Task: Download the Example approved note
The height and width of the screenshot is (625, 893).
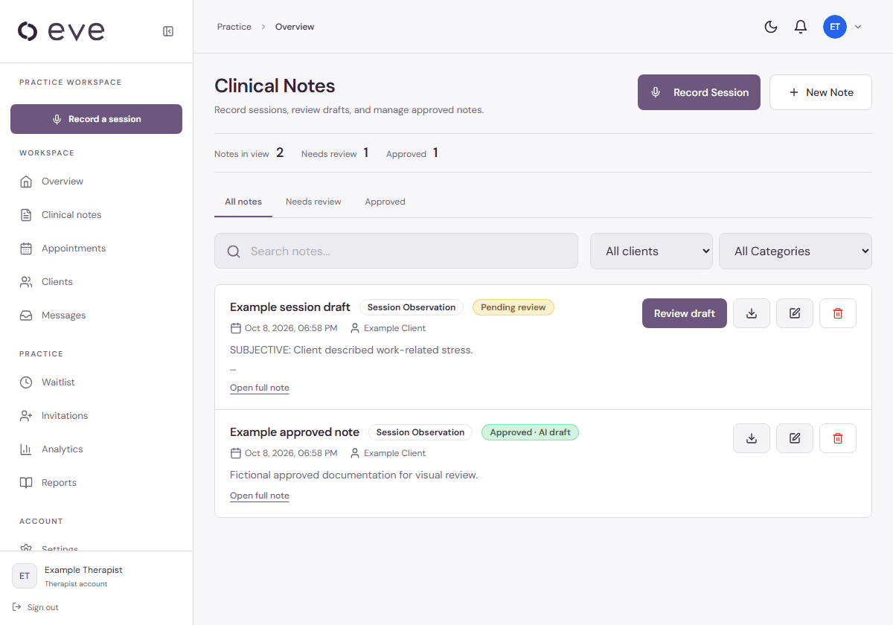Action: coord(752,438)
